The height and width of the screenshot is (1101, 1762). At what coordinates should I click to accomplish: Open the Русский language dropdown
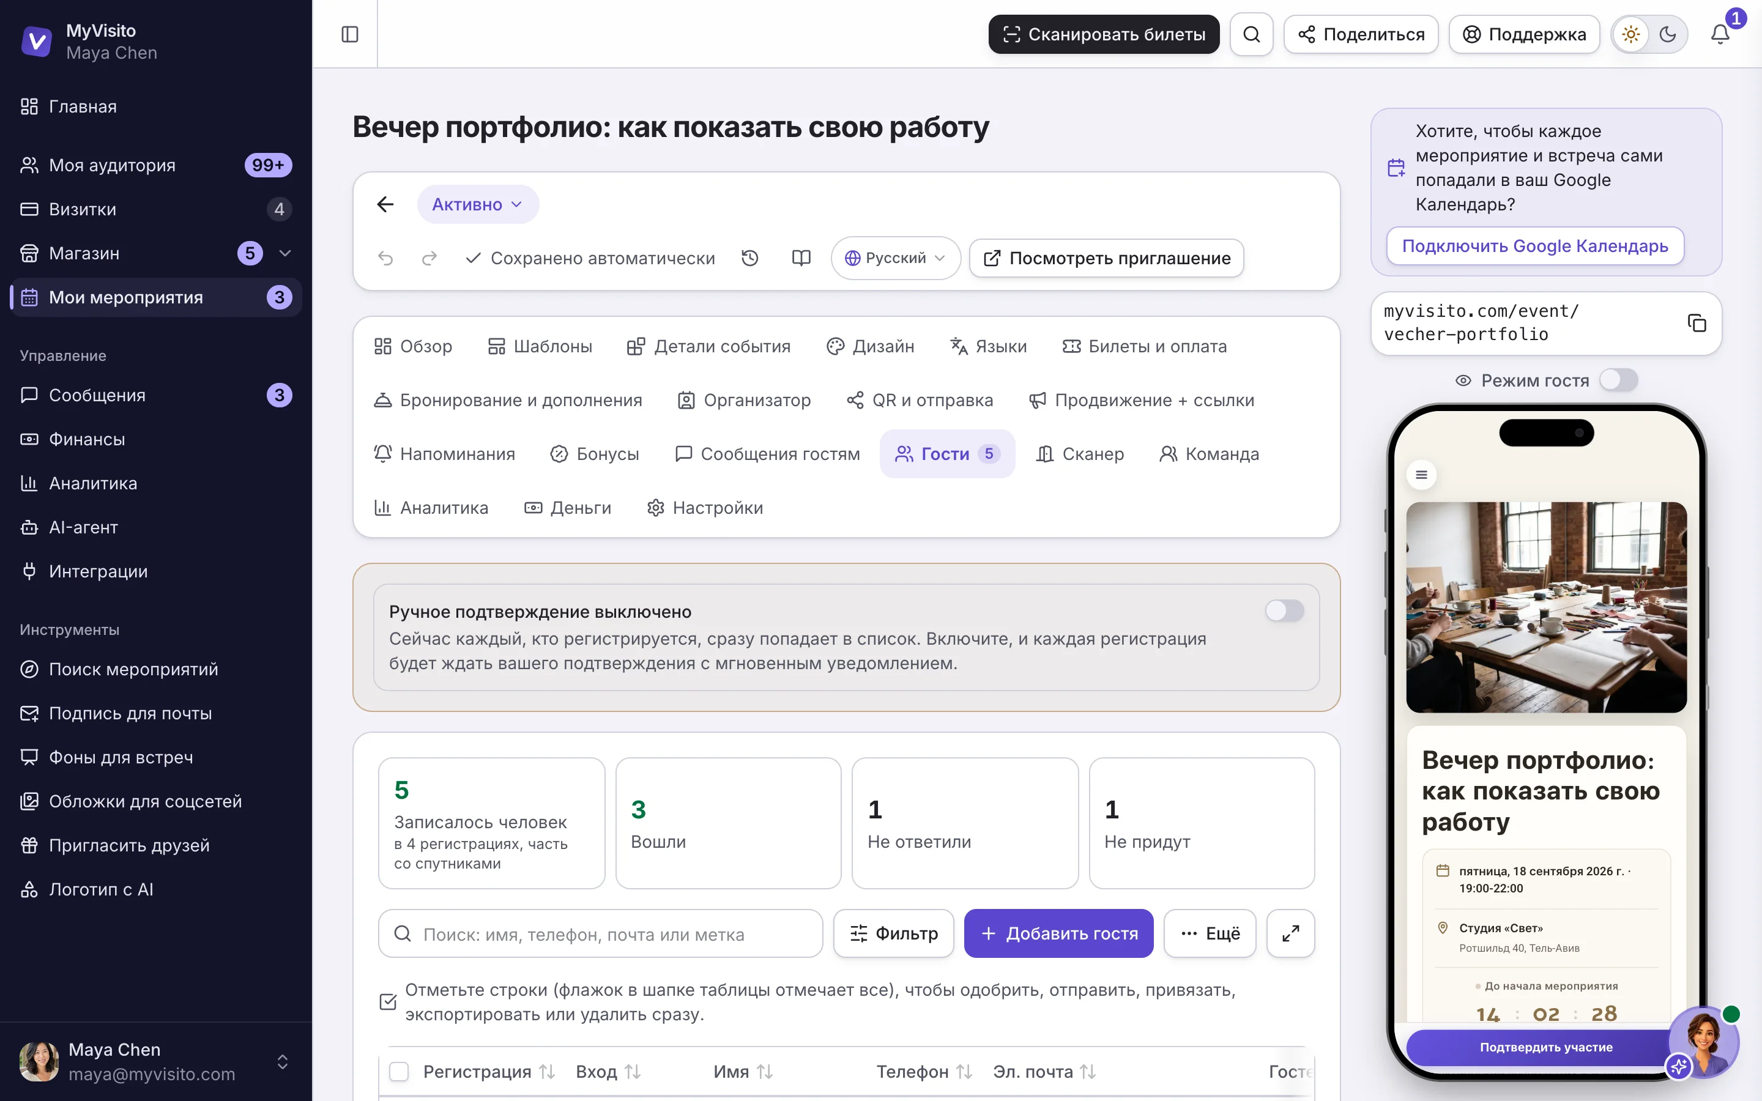pos(895,258)
